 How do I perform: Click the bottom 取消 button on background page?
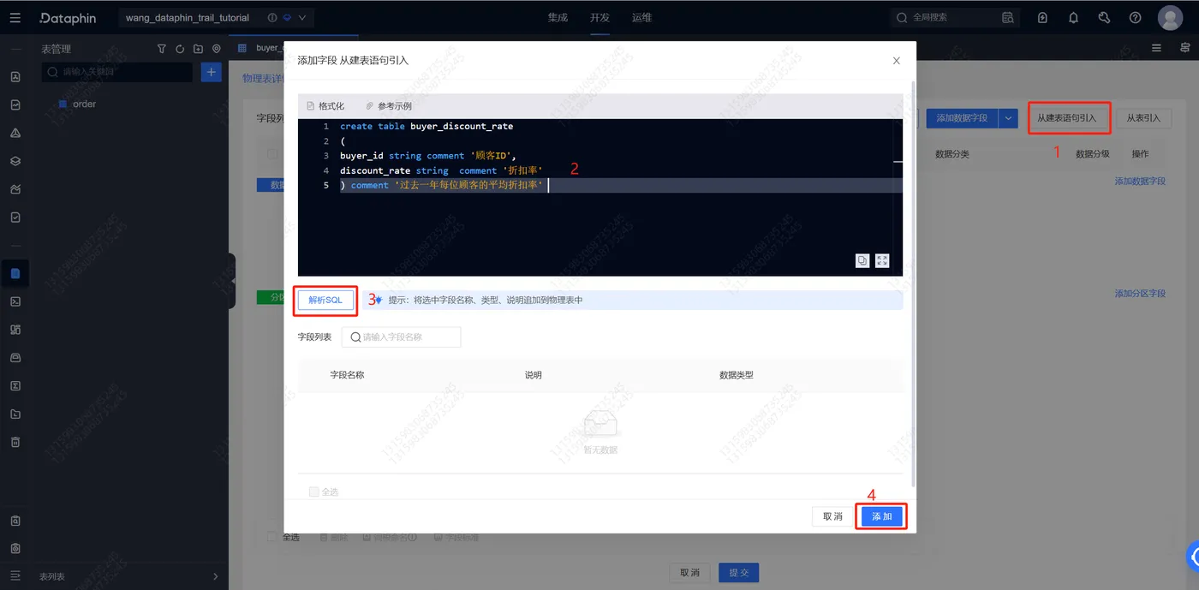click(690, 573)
